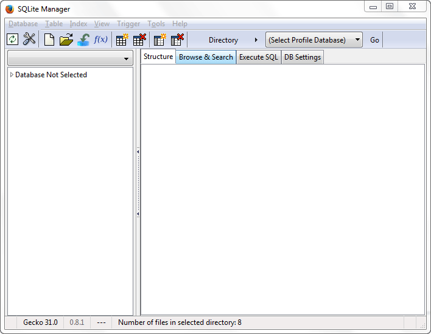Click the Create Table icon
The width and height of the screenshot is (431, 334).
[x=122, y=40]
